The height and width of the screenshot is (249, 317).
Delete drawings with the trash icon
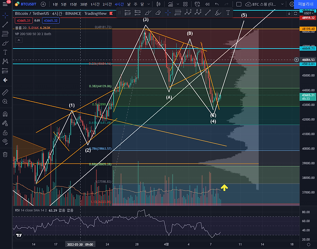[x=5, y=154]
